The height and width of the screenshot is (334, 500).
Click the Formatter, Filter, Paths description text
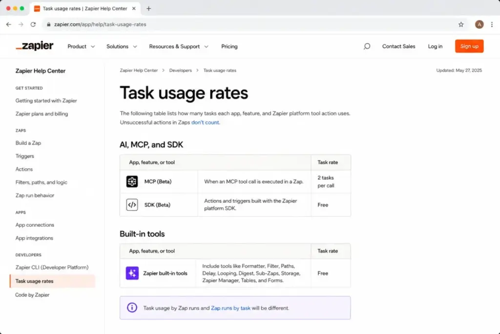(x=251, y=273)
